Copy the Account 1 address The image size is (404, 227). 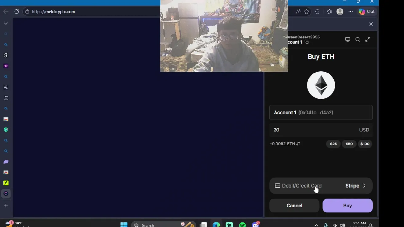coord(306,42)
